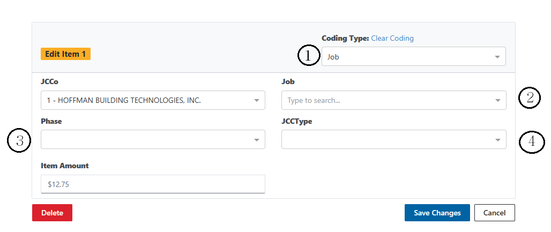Viewport: 551px width, 232px height.
Task: Click the circled number 2 marker
Action: [x=530, y=98]
